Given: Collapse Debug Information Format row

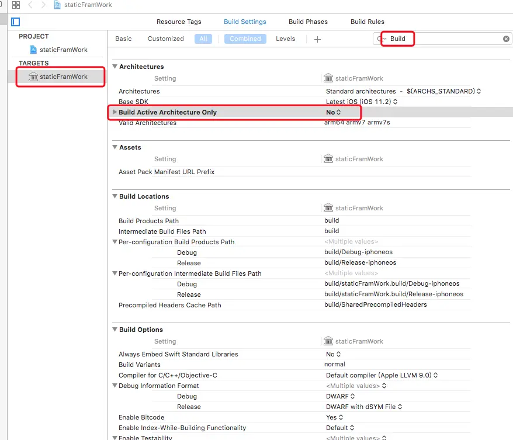Looking at the screenshot, I should (x=115, y=386).
